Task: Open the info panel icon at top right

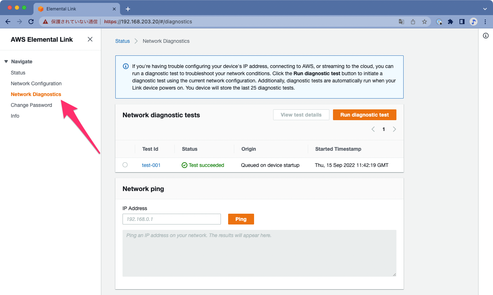Action: point(485,36)
